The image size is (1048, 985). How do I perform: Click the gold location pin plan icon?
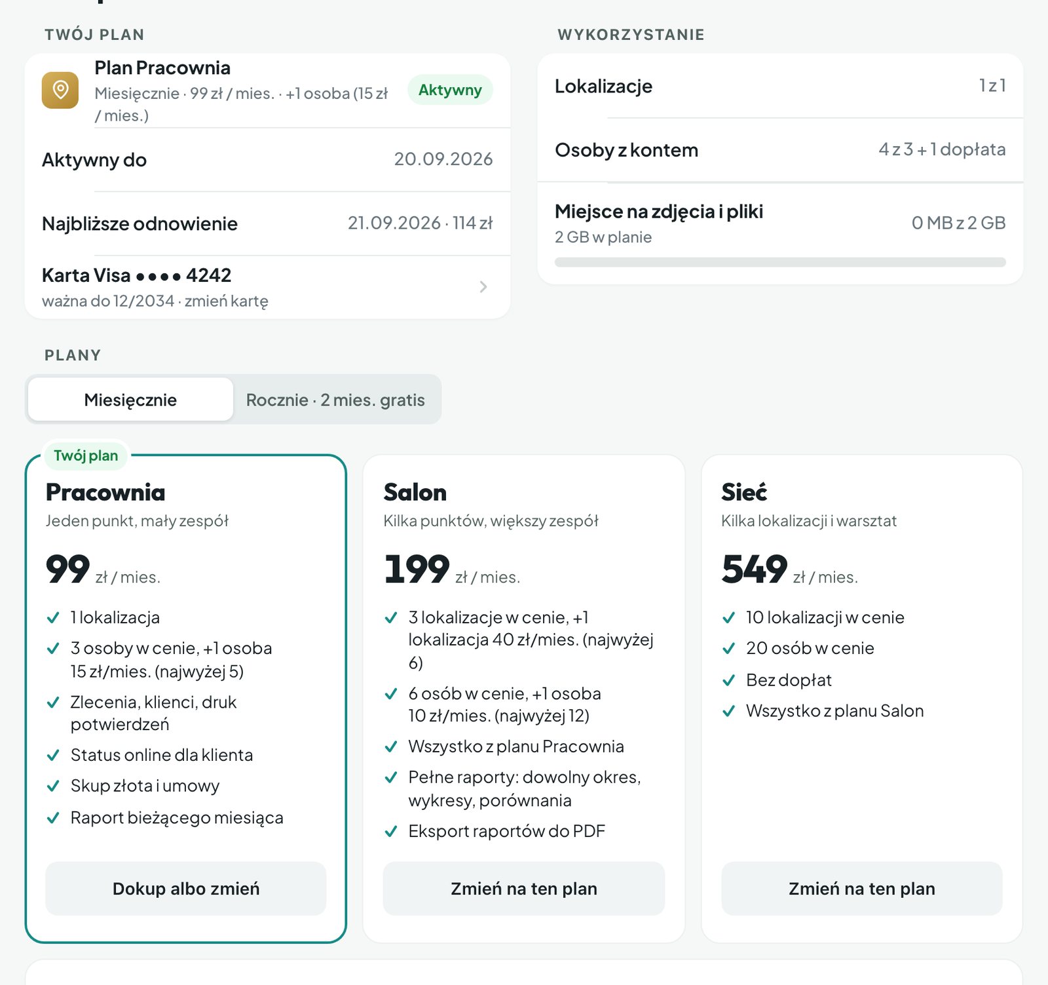pyautogui.click(x=60, y=90)
